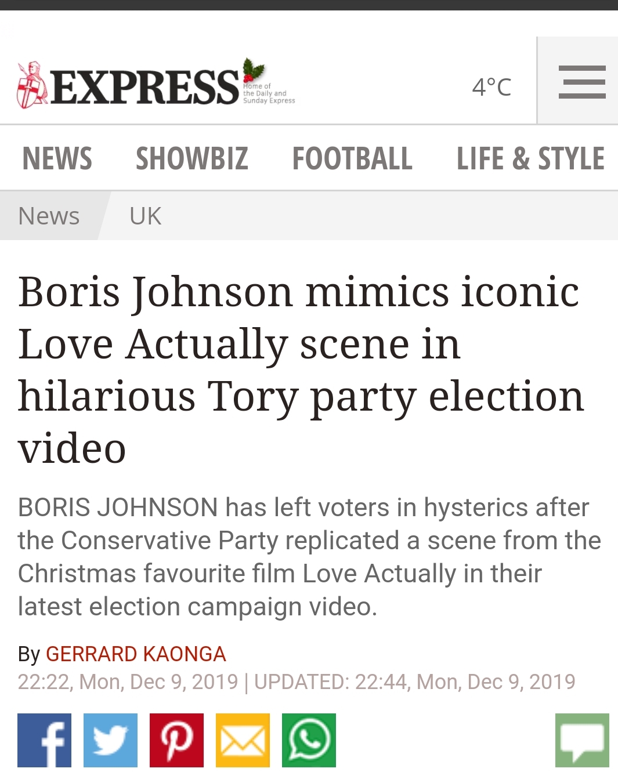Pin article on Pinterest
This screenshot has height=783, width=618.
click(x=177, y=740)
